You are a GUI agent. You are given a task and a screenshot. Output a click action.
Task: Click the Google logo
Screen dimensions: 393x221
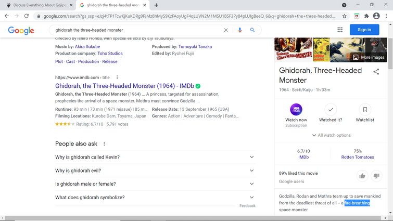tap(21, 30)
